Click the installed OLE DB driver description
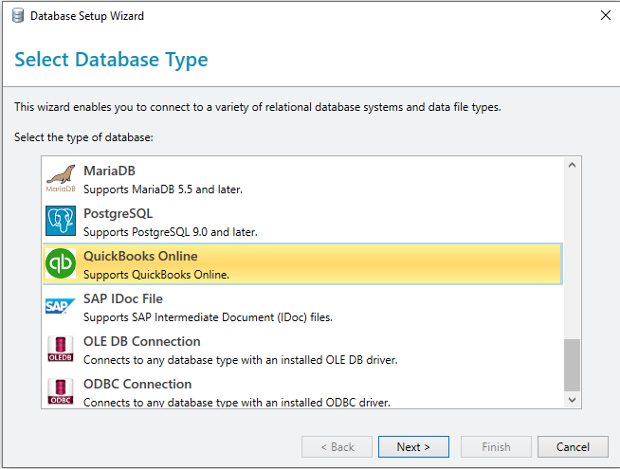Image resolution: width=620 pixels, height=469 pixels. click(x=241, y=360)
